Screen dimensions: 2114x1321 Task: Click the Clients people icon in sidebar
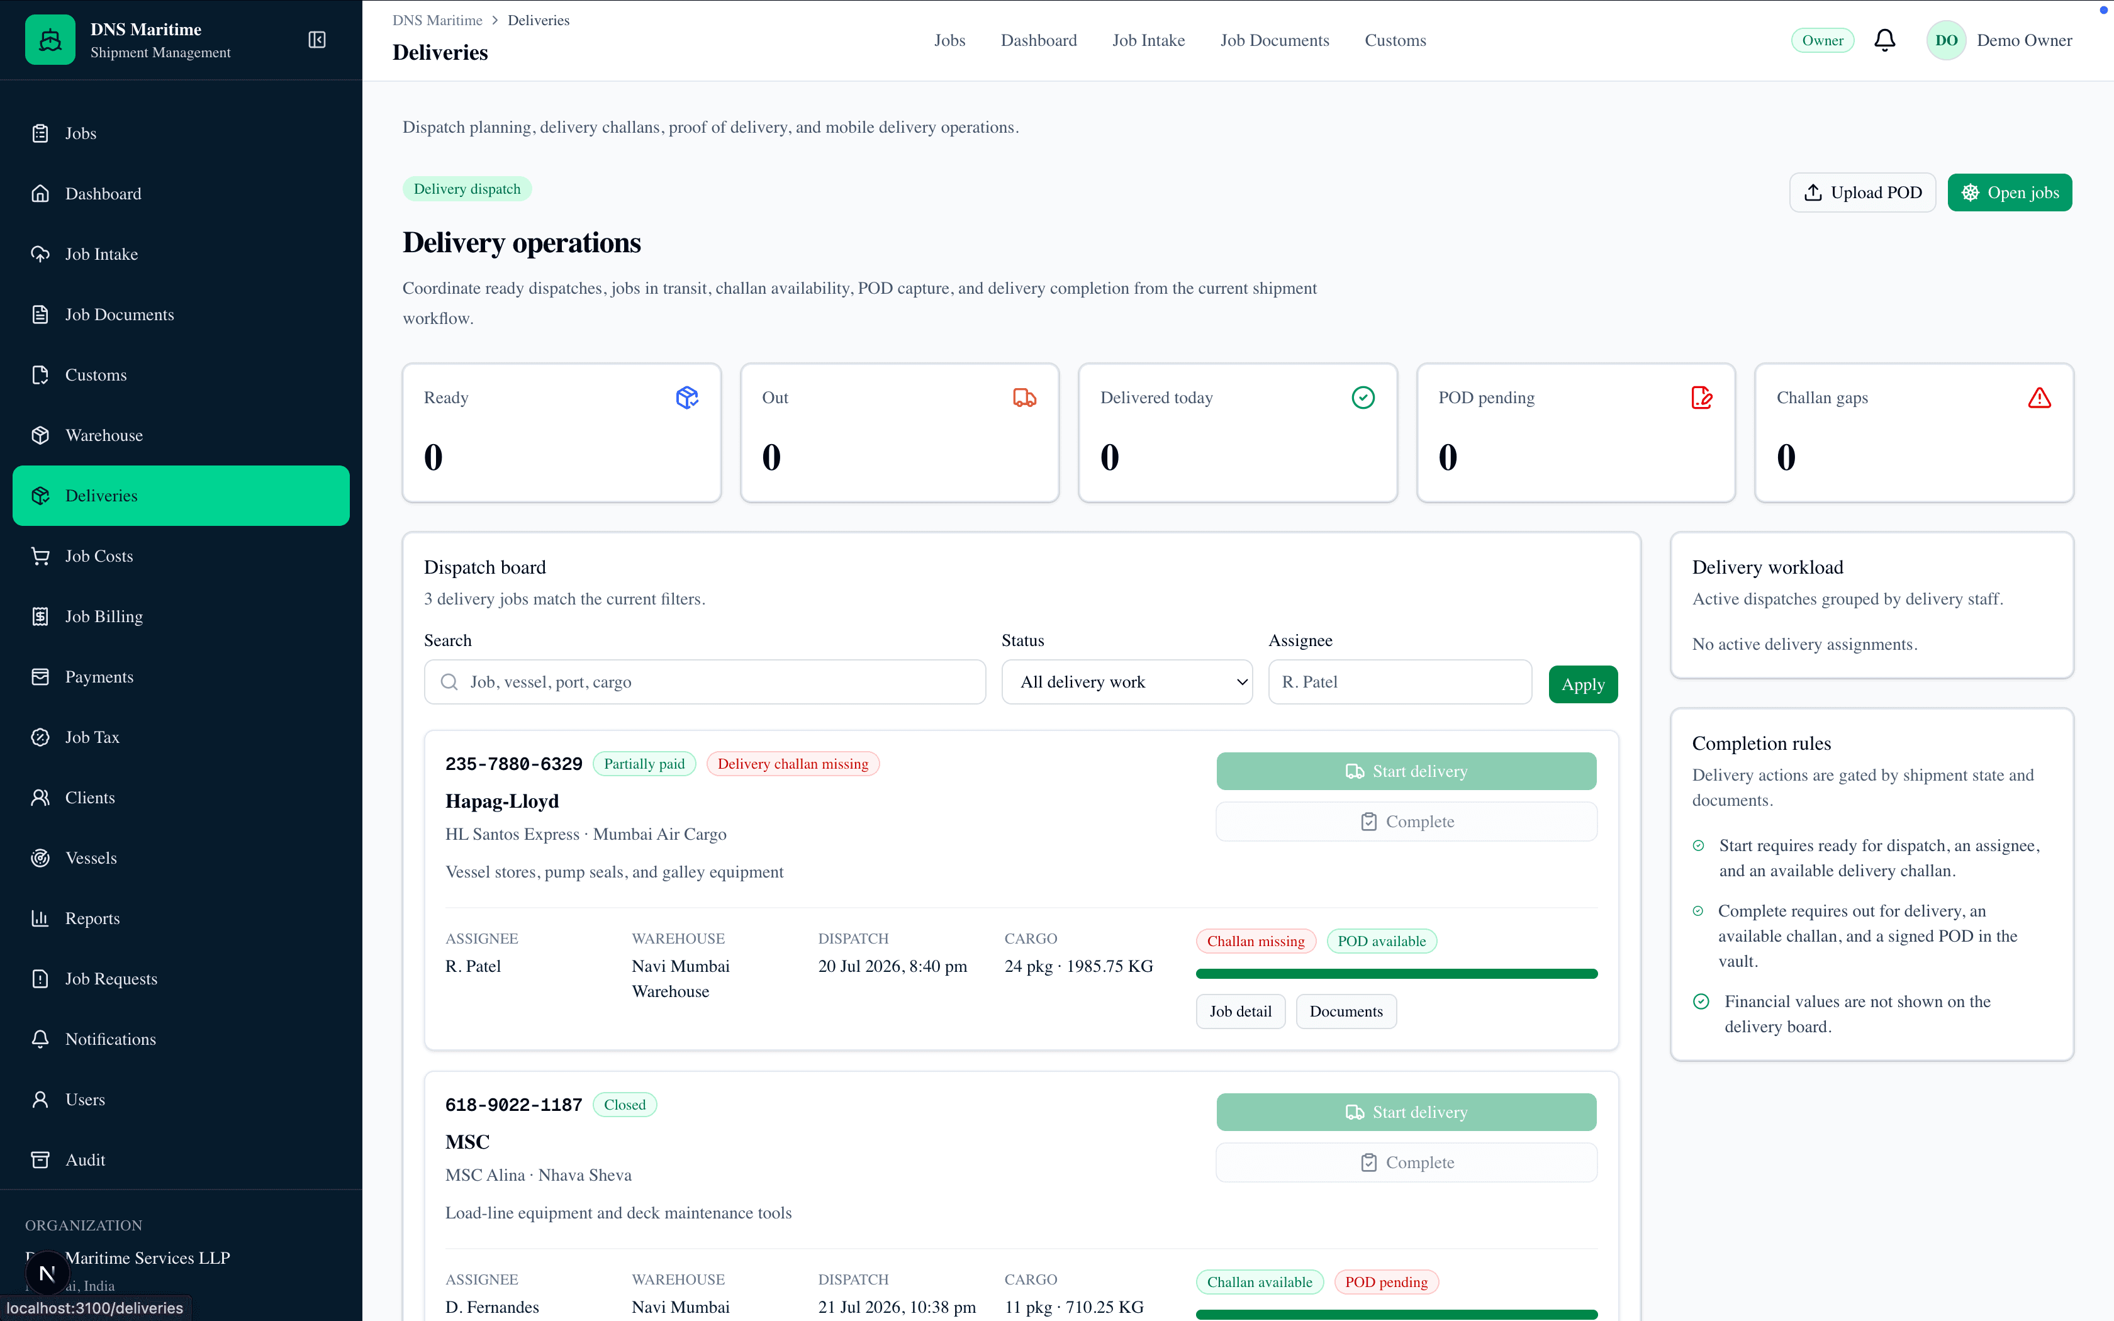40,798
